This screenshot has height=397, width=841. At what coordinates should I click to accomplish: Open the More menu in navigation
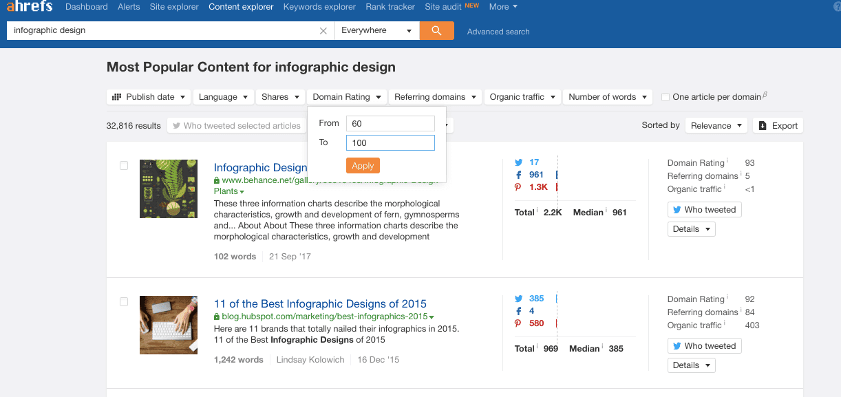click(503, 7)
